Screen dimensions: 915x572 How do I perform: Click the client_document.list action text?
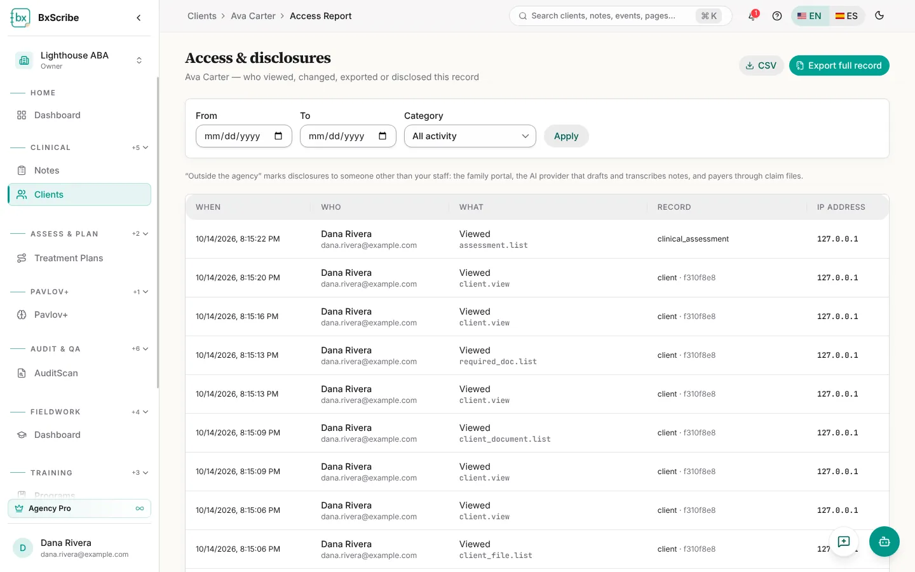(x=505, y=439)
